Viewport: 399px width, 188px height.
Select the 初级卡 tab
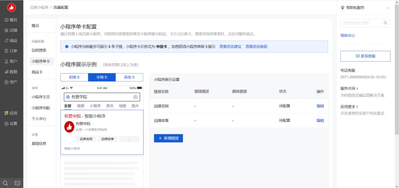coord(74,78)
